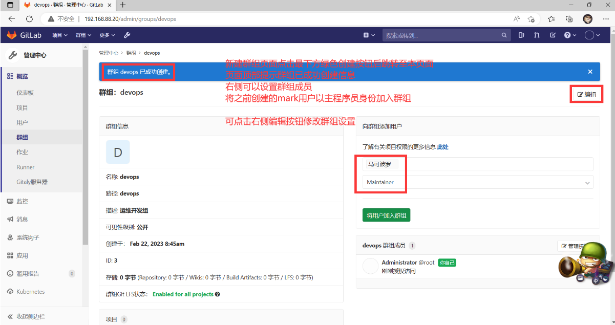This screenshot has width=615, height=325.
Task: Open 用户 in the sidebar
Action: pos(22,122)
